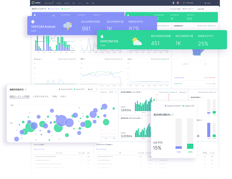
Task: Refresh the 直近5時分間CPU popup card
Action: pyautogui.click(x=172, y=115)
